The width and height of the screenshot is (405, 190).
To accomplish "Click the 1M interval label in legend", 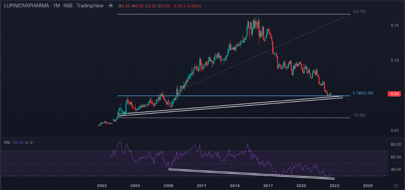I will (x=56, y=5).
